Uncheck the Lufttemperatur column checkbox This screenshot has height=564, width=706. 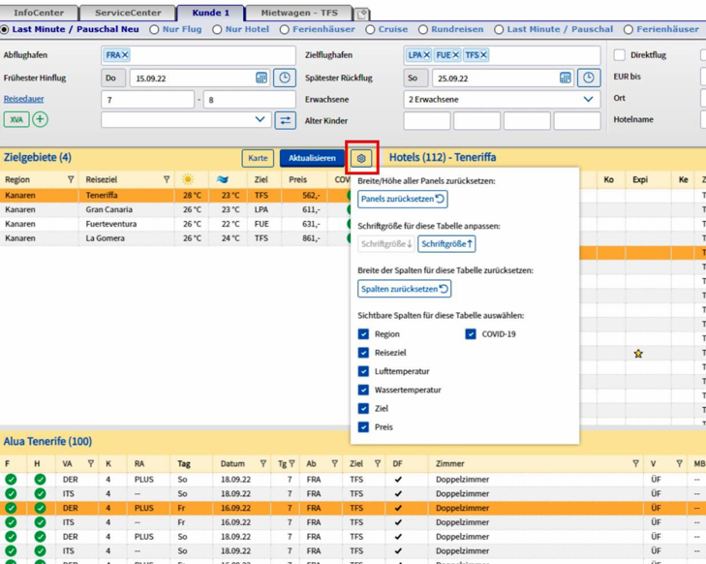click(x=363, y=371)
